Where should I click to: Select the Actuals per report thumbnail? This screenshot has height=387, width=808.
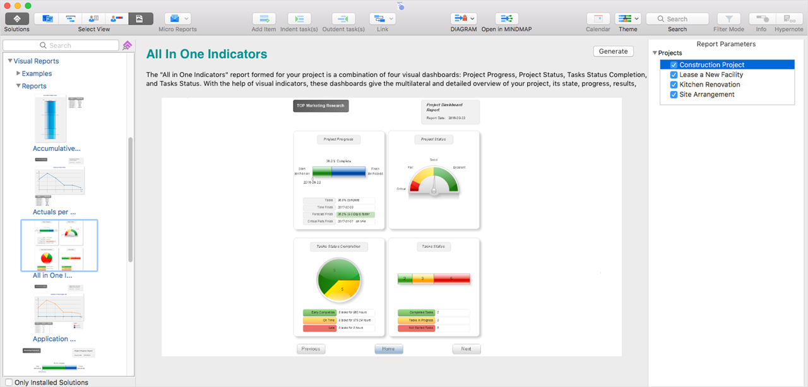coord(59,182)
